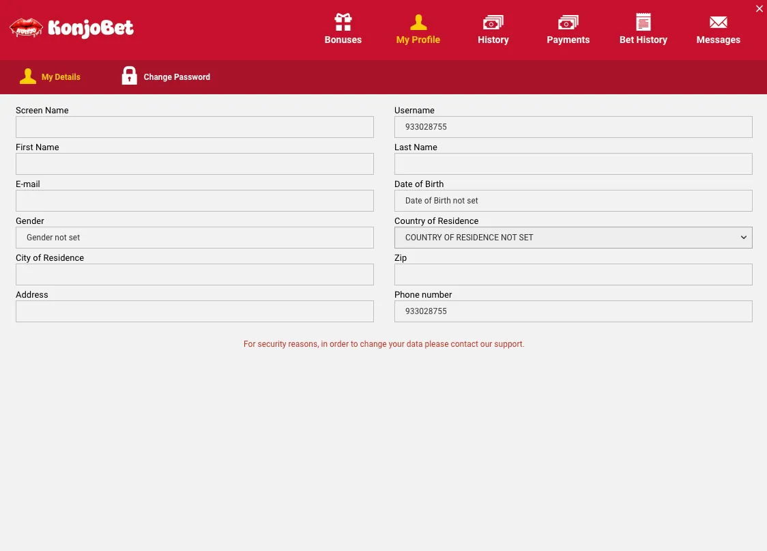Viewport: 767px width, 551px height.
Task: Click the Bonuses gift icon
Action: [343, 22]
